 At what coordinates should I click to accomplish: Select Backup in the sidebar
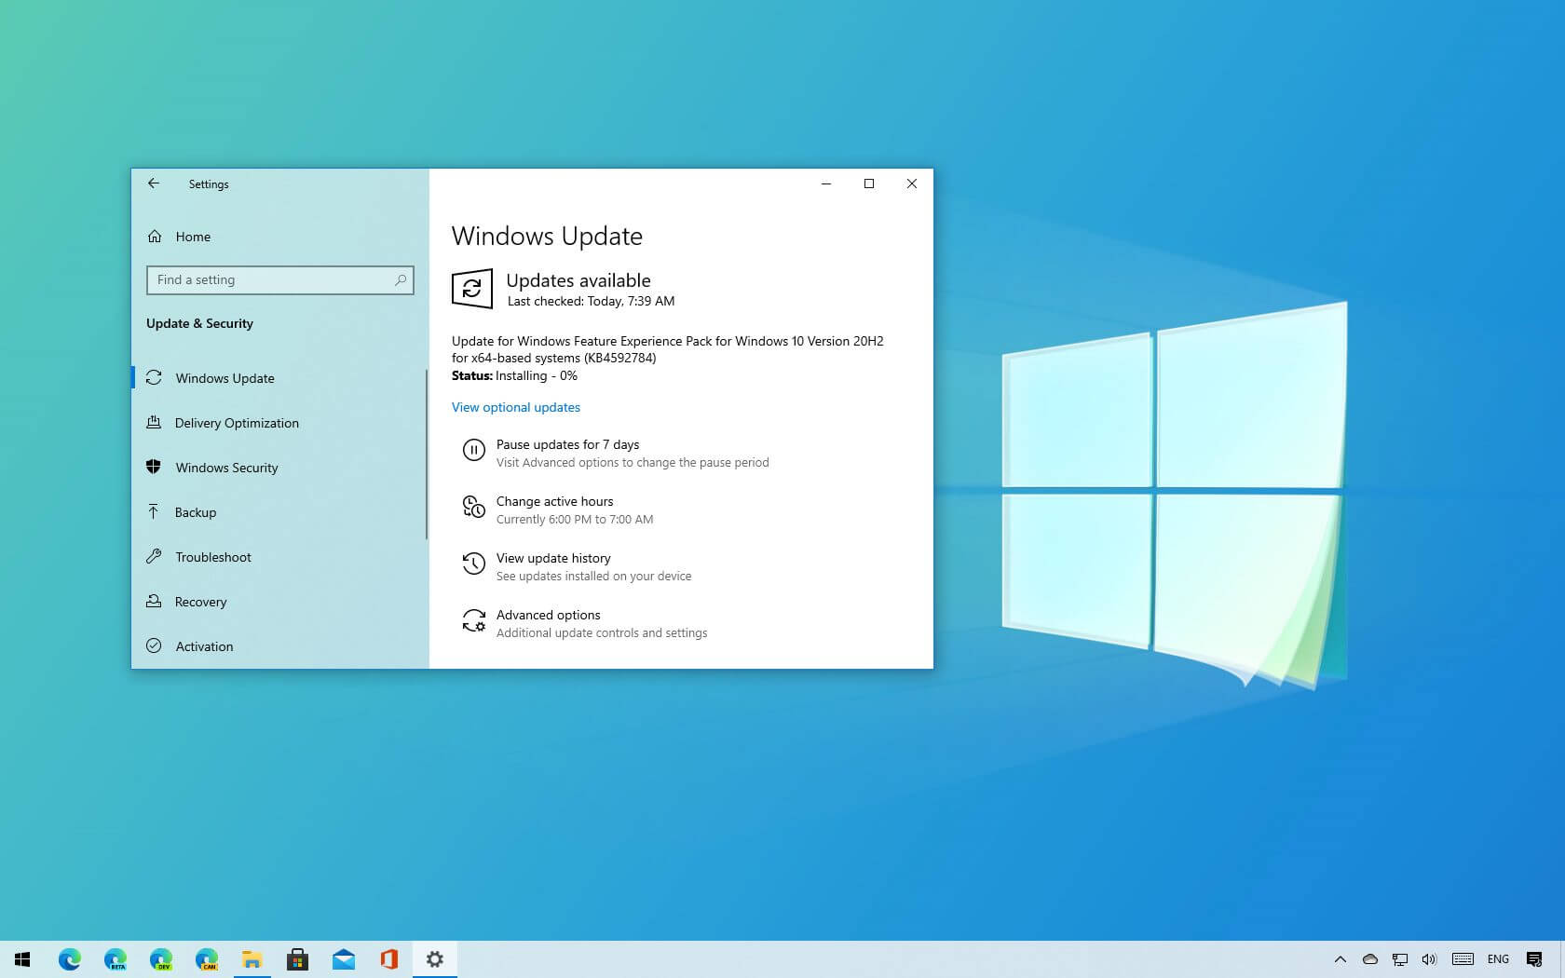[x=279, y=512]
